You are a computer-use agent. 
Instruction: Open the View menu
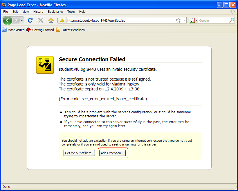[x=26, y=12]
